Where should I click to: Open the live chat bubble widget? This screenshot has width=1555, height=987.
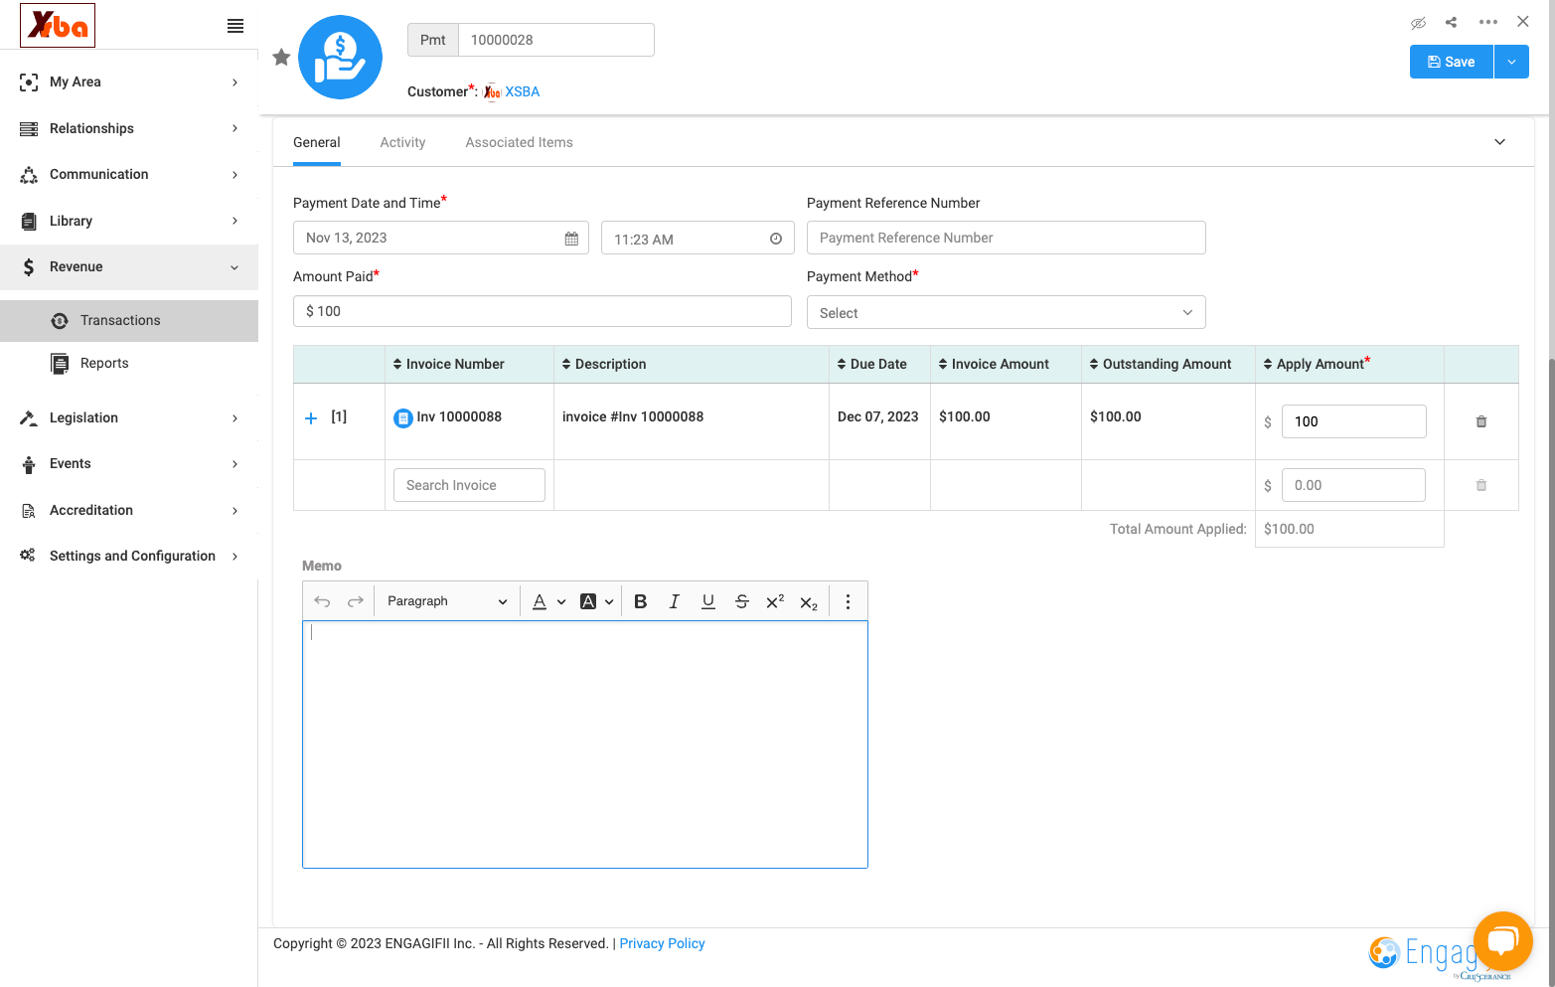[1502, 940]
